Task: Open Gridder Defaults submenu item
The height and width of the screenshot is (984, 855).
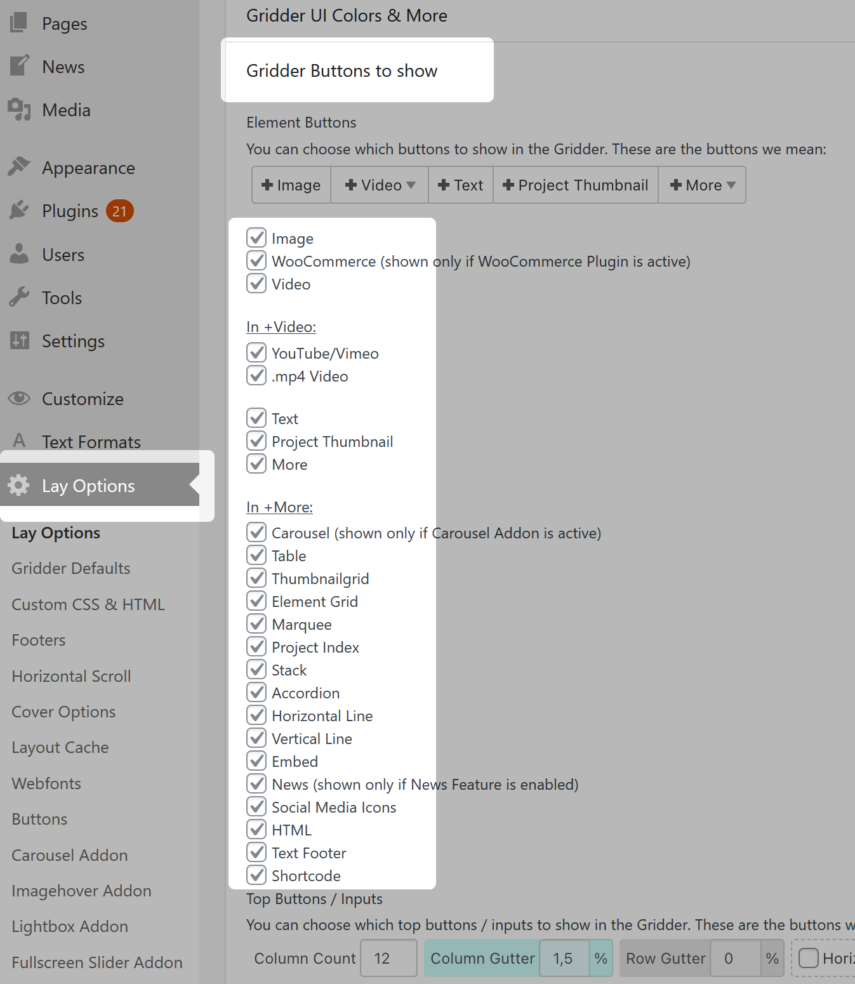Action: pos(71,568)
